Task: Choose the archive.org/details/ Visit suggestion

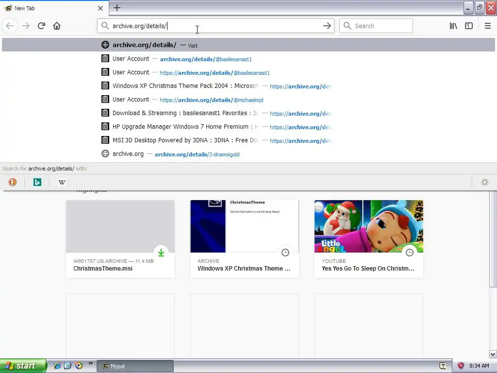Action: (248, 45)
